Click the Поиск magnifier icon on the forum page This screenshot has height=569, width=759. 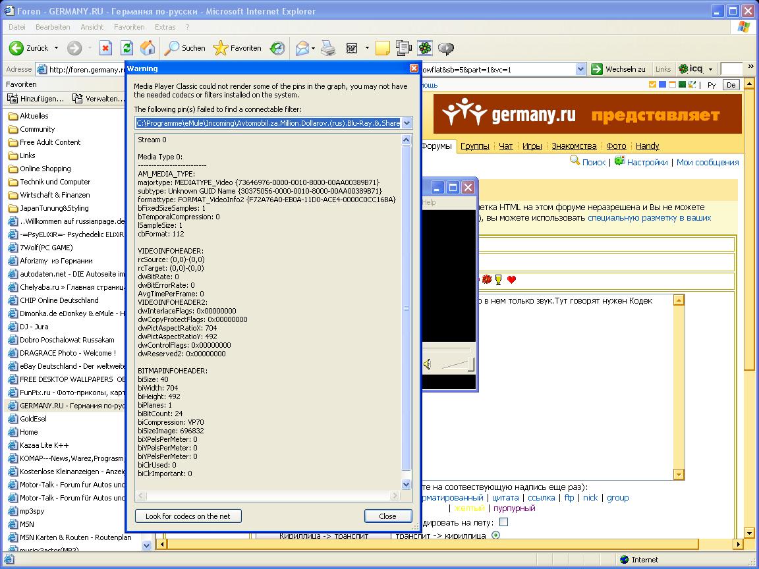click(575, 161)
